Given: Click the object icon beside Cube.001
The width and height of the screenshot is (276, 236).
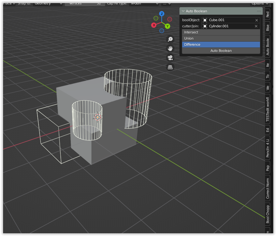Looking at the screenshot, I should pyautogui.click(x=205, y=20).
